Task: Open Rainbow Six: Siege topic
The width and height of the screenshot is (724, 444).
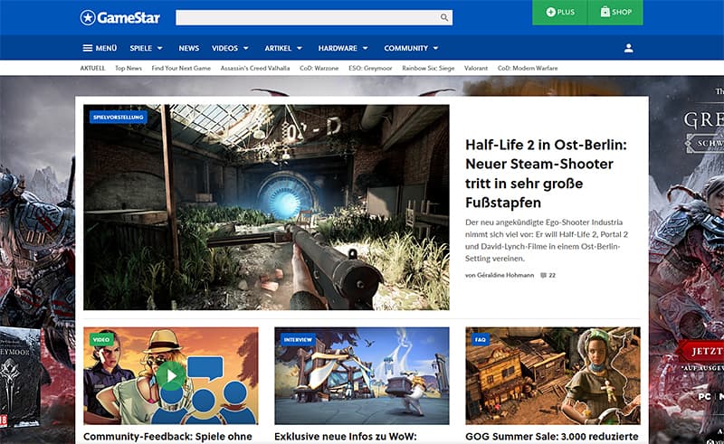Action: click(x=428, y=68)
